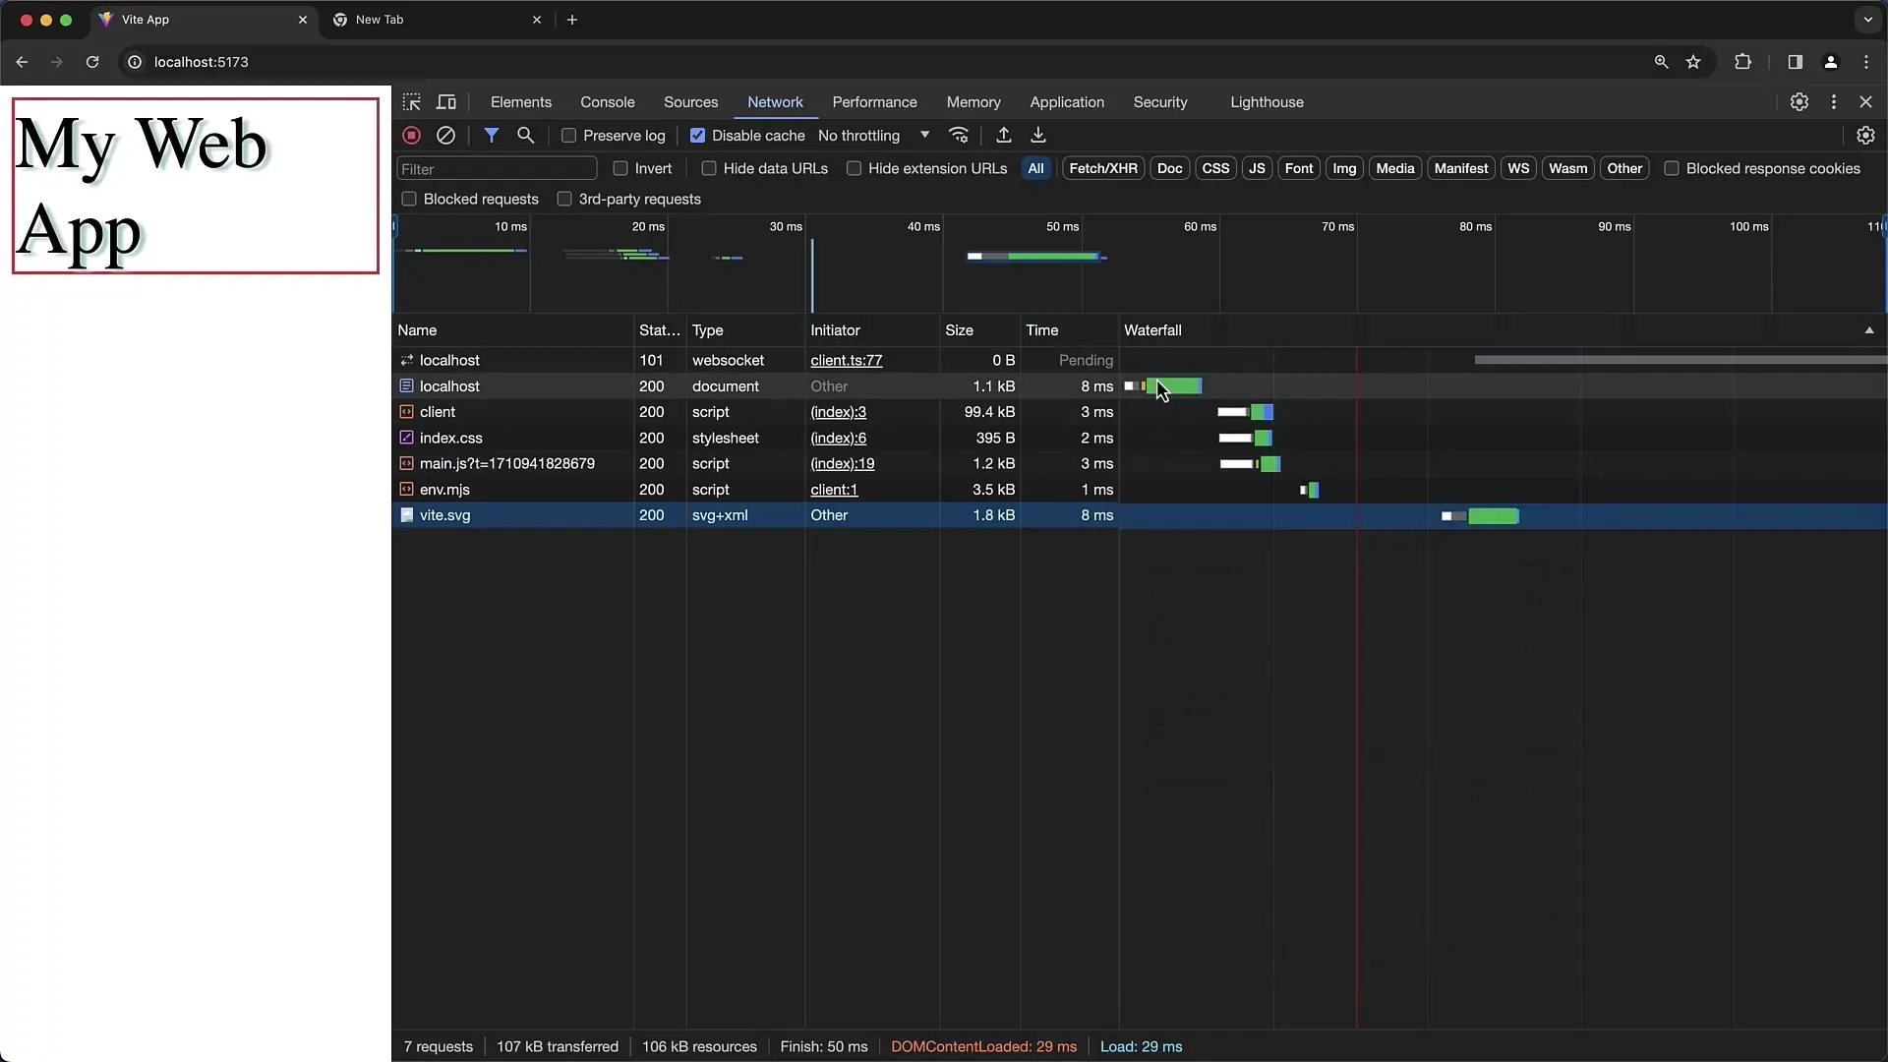The image size is (1888, 1062).
Task: Toggle the Disable cache checkbox
Action: (x=697, y=135)
